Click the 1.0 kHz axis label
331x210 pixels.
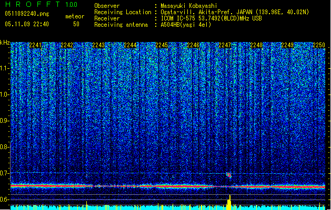pyautogui.click(x=4, y=94)
